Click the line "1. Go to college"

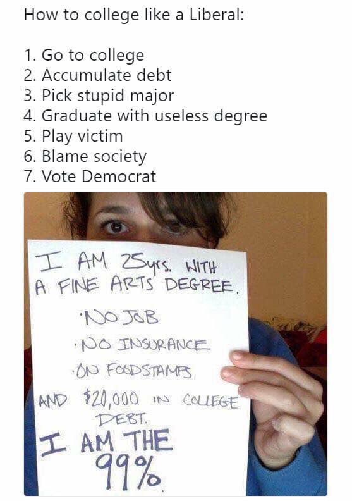tap(84, 56)
